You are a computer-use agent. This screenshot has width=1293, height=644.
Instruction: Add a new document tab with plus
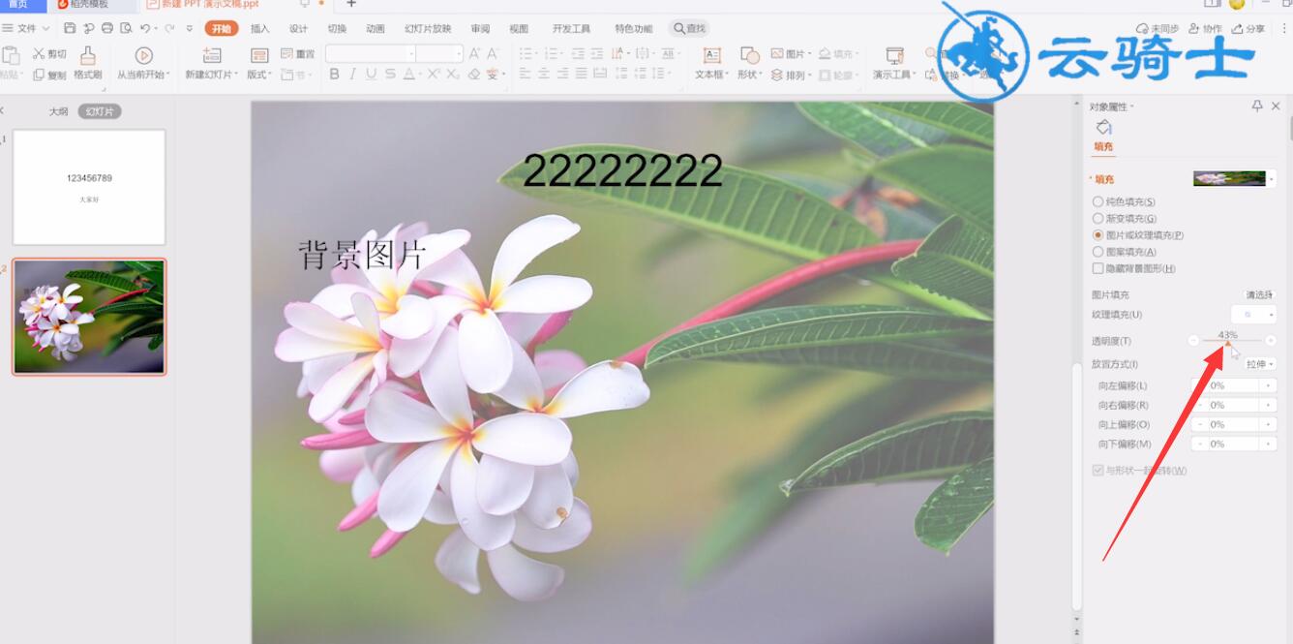coord(351,5)
